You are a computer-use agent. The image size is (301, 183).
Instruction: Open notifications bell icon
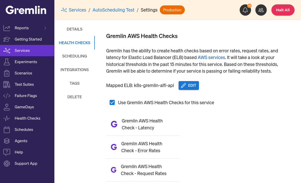(245, 10)
